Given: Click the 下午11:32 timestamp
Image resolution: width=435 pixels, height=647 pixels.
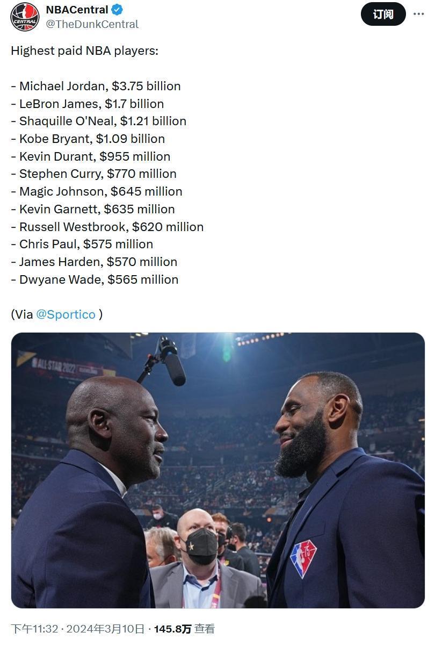Looking at the screenshot, I should pyautogui.click(x=33, y=629).
